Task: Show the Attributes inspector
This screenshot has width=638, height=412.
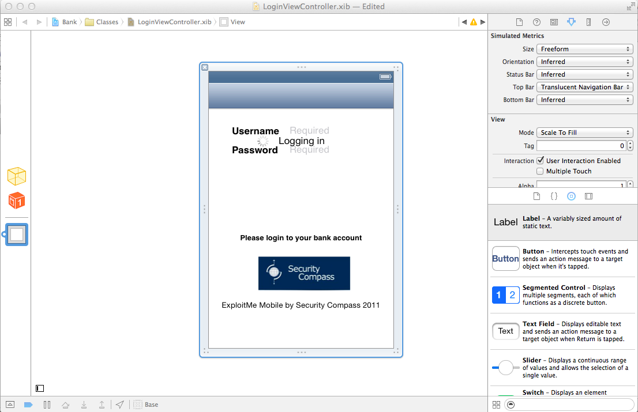Action: pos(571,22)
